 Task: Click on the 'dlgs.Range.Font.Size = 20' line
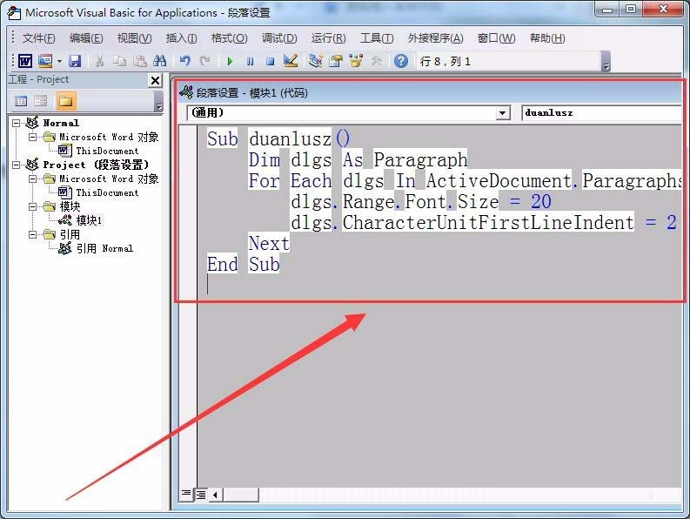click(420, 202)
